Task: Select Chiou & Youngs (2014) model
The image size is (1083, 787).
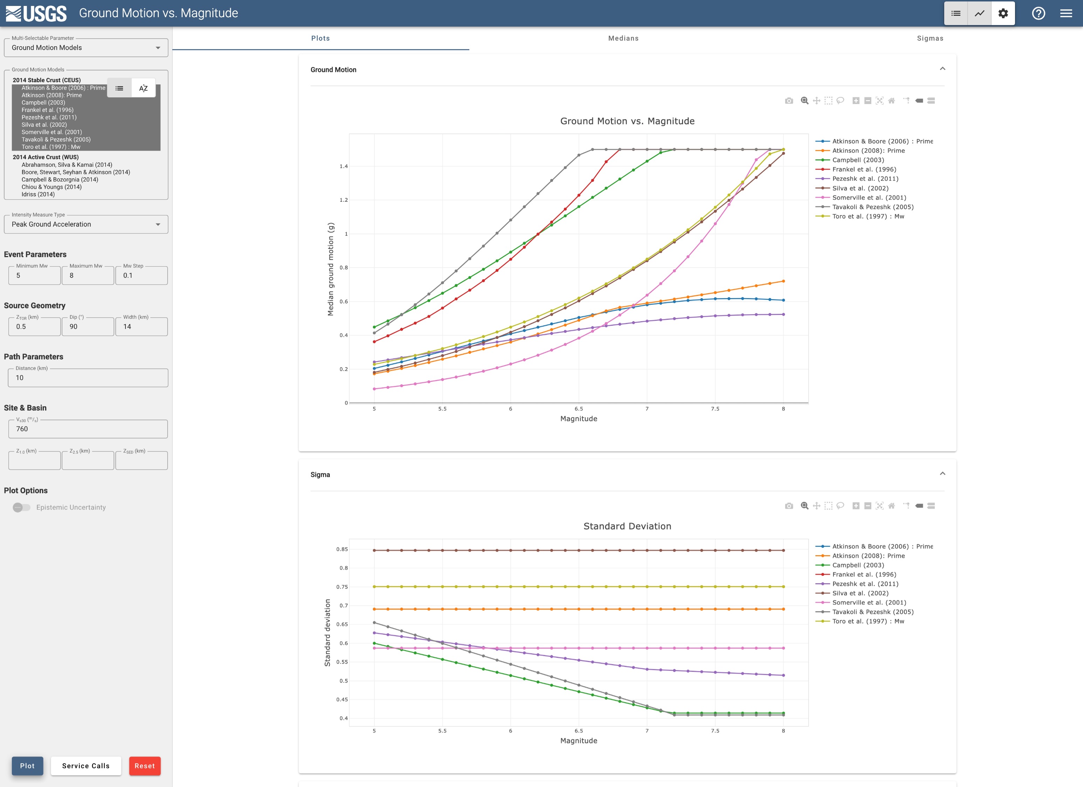Action: coord(86,187)
